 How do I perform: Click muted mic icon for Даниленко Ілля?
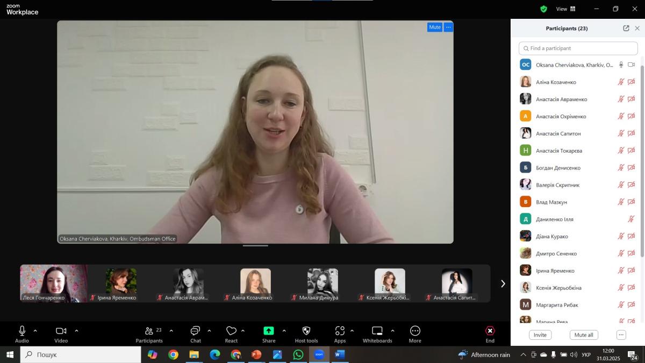click(632, 219)
